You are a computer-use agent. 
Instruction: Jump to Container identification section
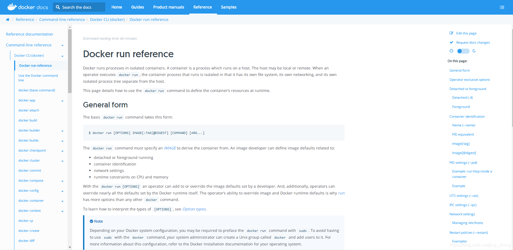[467, 117]
